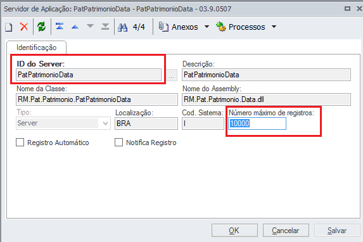
Task: Click the Processos toolbar label
Action: 247,27
